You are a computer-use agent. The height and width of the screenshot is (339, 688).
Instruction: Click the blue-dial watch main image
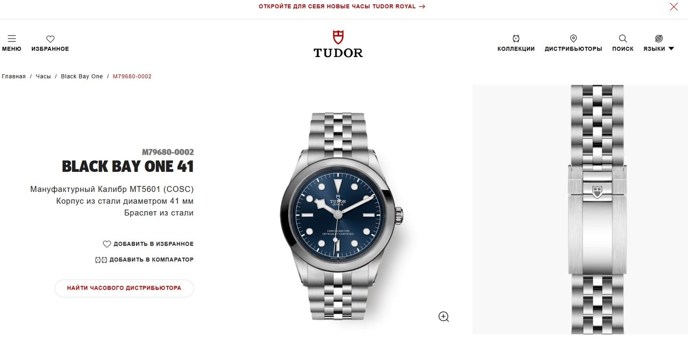click(340, 217)
